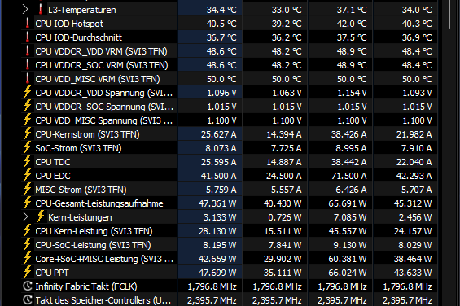
Task: Click the 40.5 °C IOD Hotspot value
Action: pos(221,24)
